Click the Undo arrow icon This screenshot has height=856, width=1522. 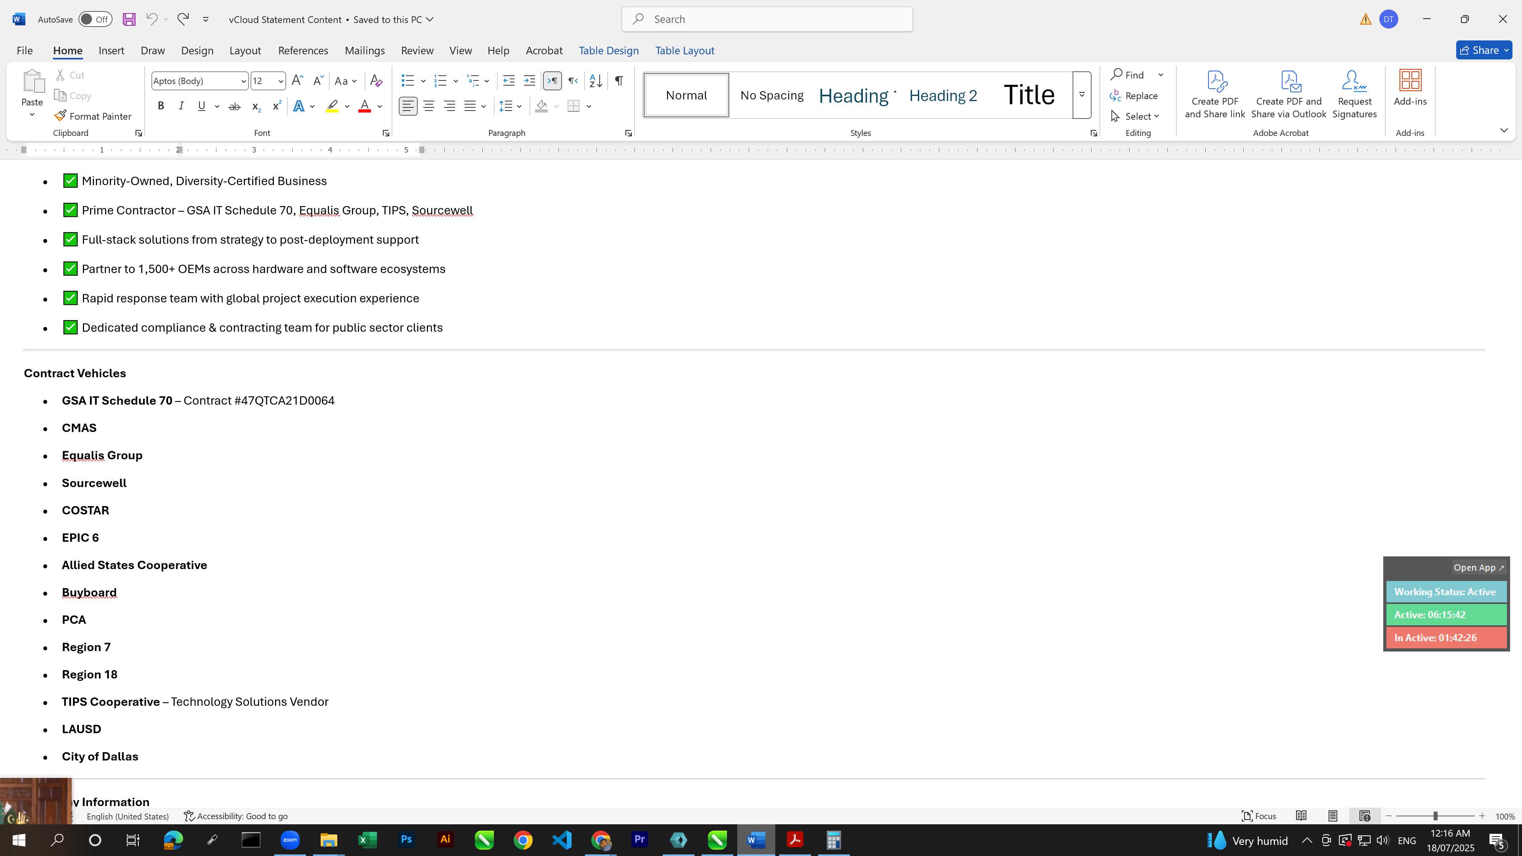coord(151,19)
